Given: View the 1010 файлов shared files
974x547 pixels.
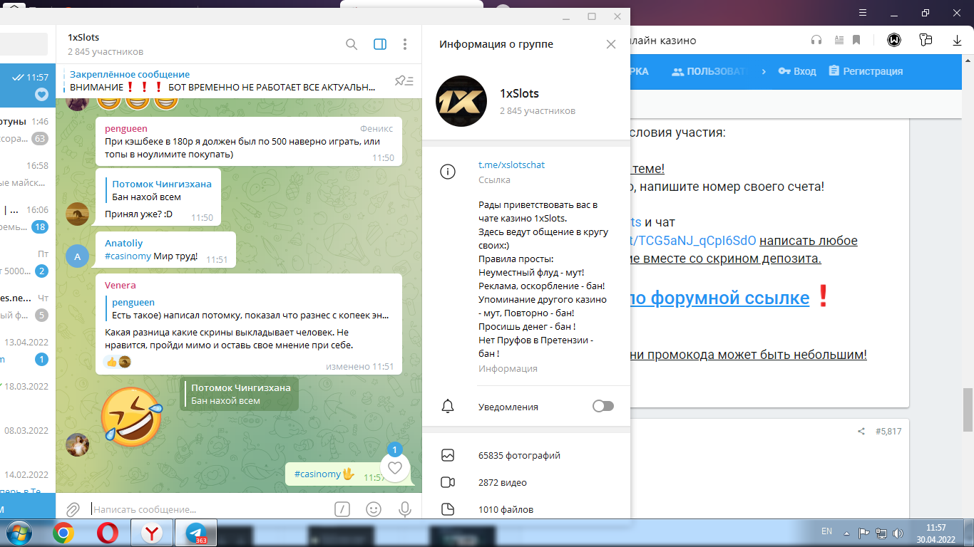Looking at the screenshot, I should tap(506, 509).
